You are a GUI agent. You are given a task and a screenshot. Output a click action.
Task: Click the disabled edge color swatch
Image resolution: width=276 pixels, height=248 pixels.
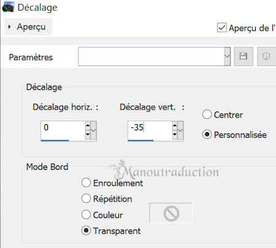(171, 213)
